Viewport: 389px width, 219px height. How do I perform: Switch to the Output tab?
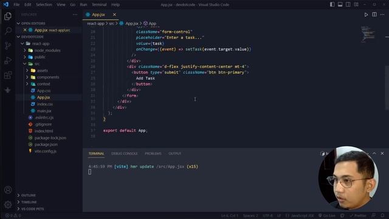point(175,153)
